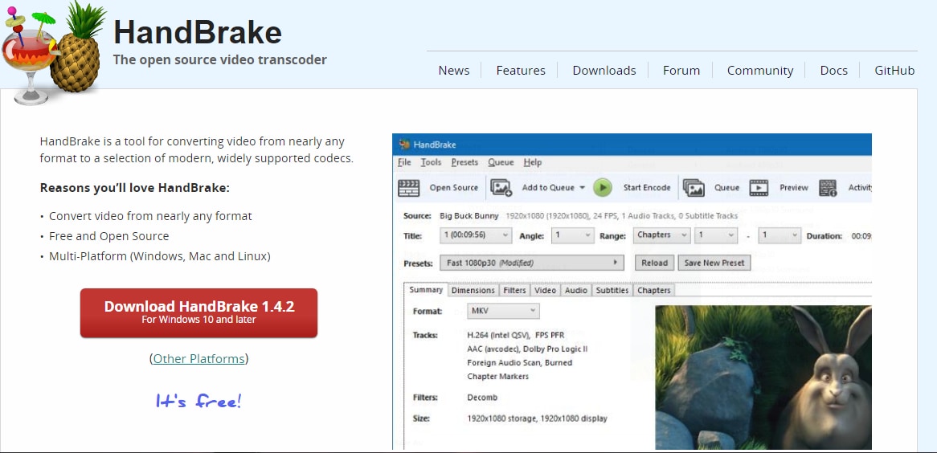This screenshot has height=453, width=937.
Task: Click the Queue toolbar label
Action: point(726,188)
